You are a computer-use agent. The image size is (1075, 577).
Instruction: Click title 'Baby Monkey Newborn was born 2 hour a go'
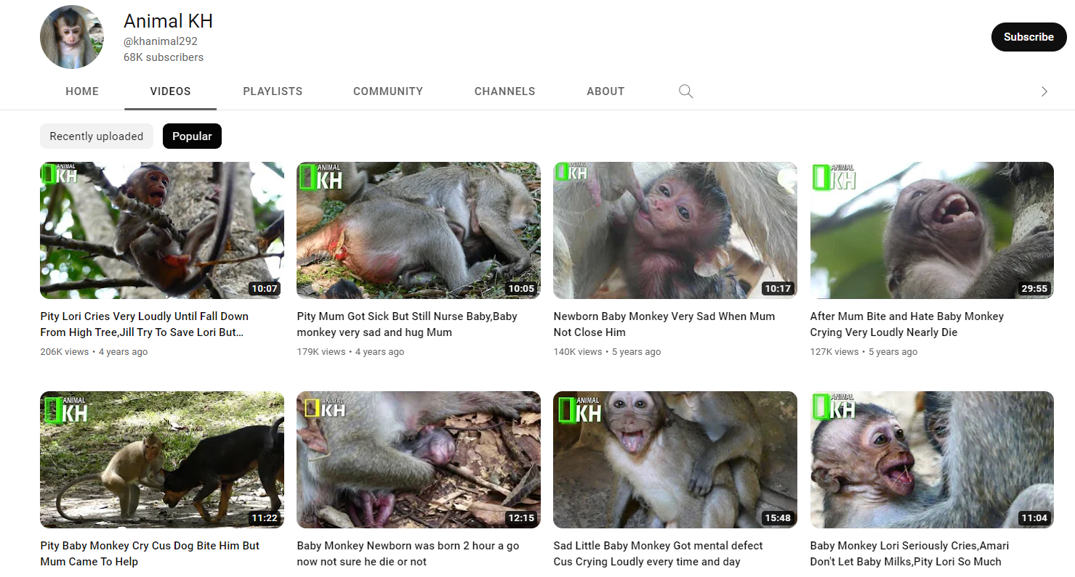coord(408,554)
